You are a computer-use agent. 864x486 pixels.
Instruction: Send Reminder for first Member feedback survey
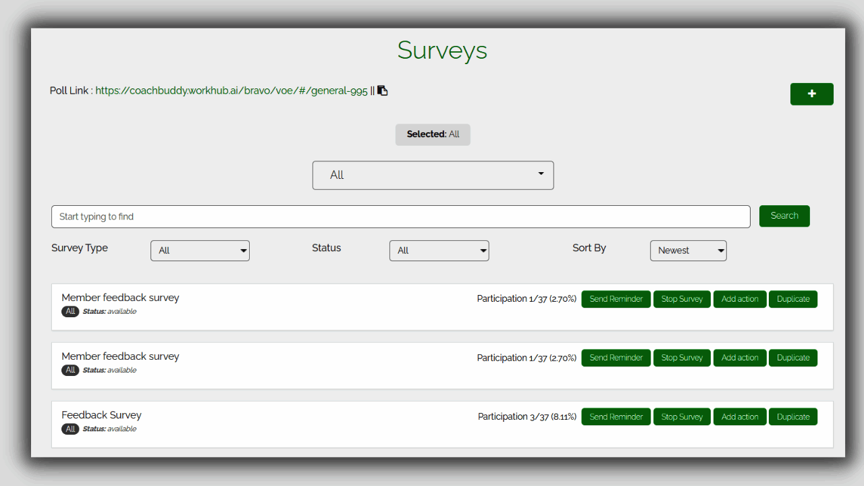point(616,299)
